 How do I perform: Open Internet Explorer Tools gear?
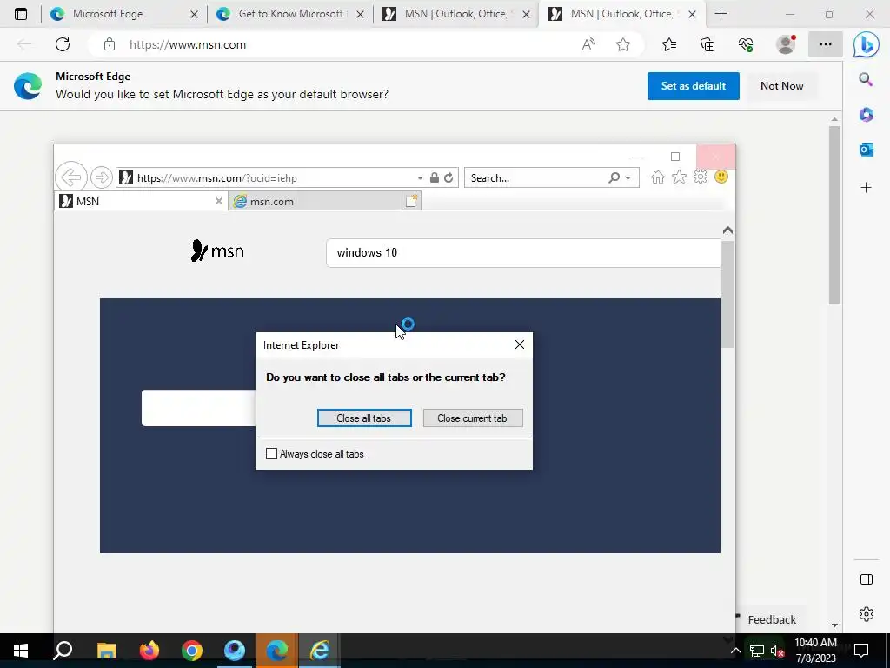click(x=701, y=177)
